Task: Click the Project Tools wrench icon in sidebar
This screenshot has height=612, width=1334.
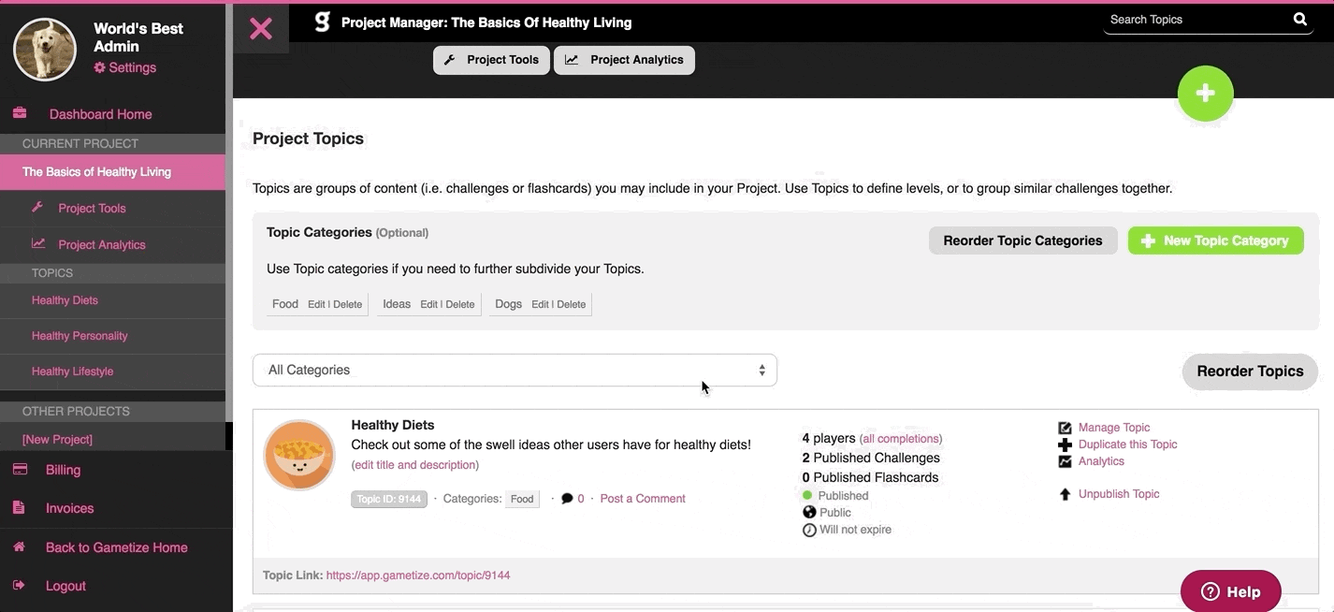Action: [37, 207]
